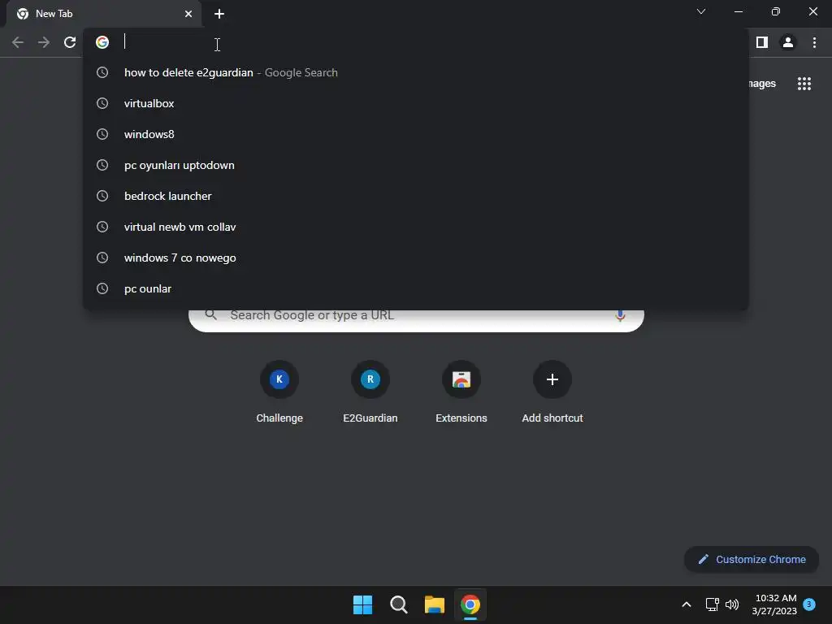Select virtual newb vm collav suggestion

click(416, 227)
